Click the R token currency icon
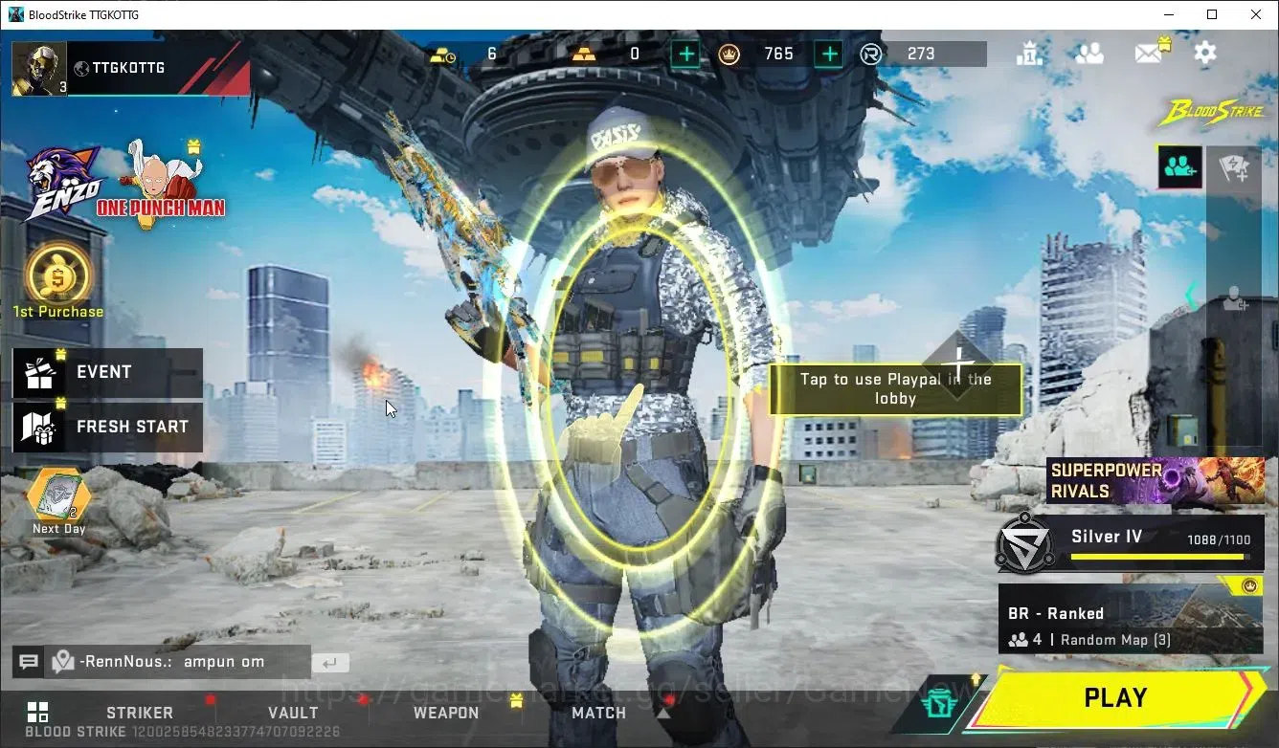 pyautogui.click(x=870, y=55)
